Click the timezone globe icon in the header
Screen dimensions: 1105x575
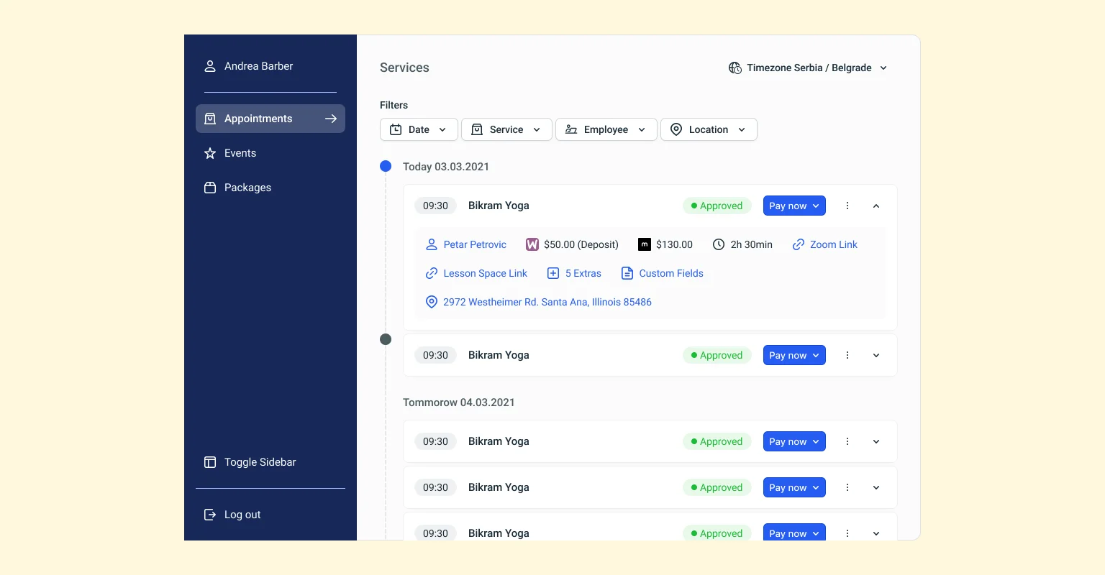click(735, 68)
